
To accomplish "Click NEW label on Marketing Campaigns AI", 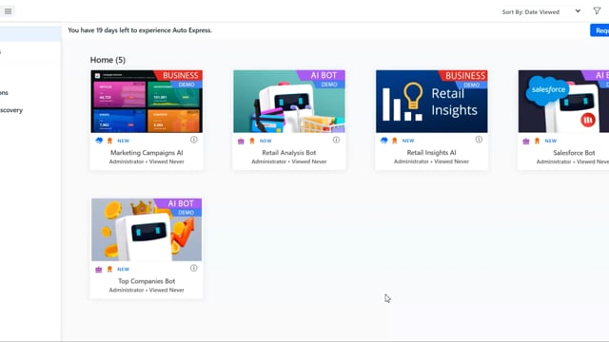I will [x=124, y=141].
